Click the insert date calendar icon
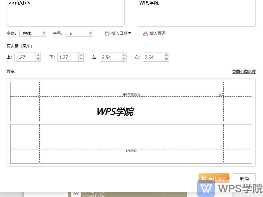 click(107, 33)
